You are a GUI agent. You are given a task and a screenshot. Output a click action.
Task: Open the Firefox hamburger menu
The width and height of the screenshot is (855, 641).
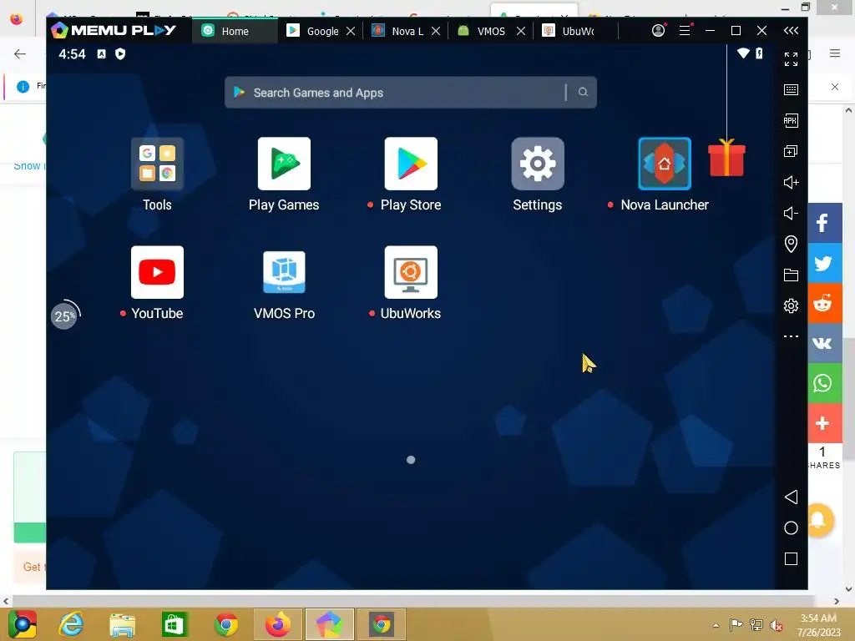pos(835,53)
